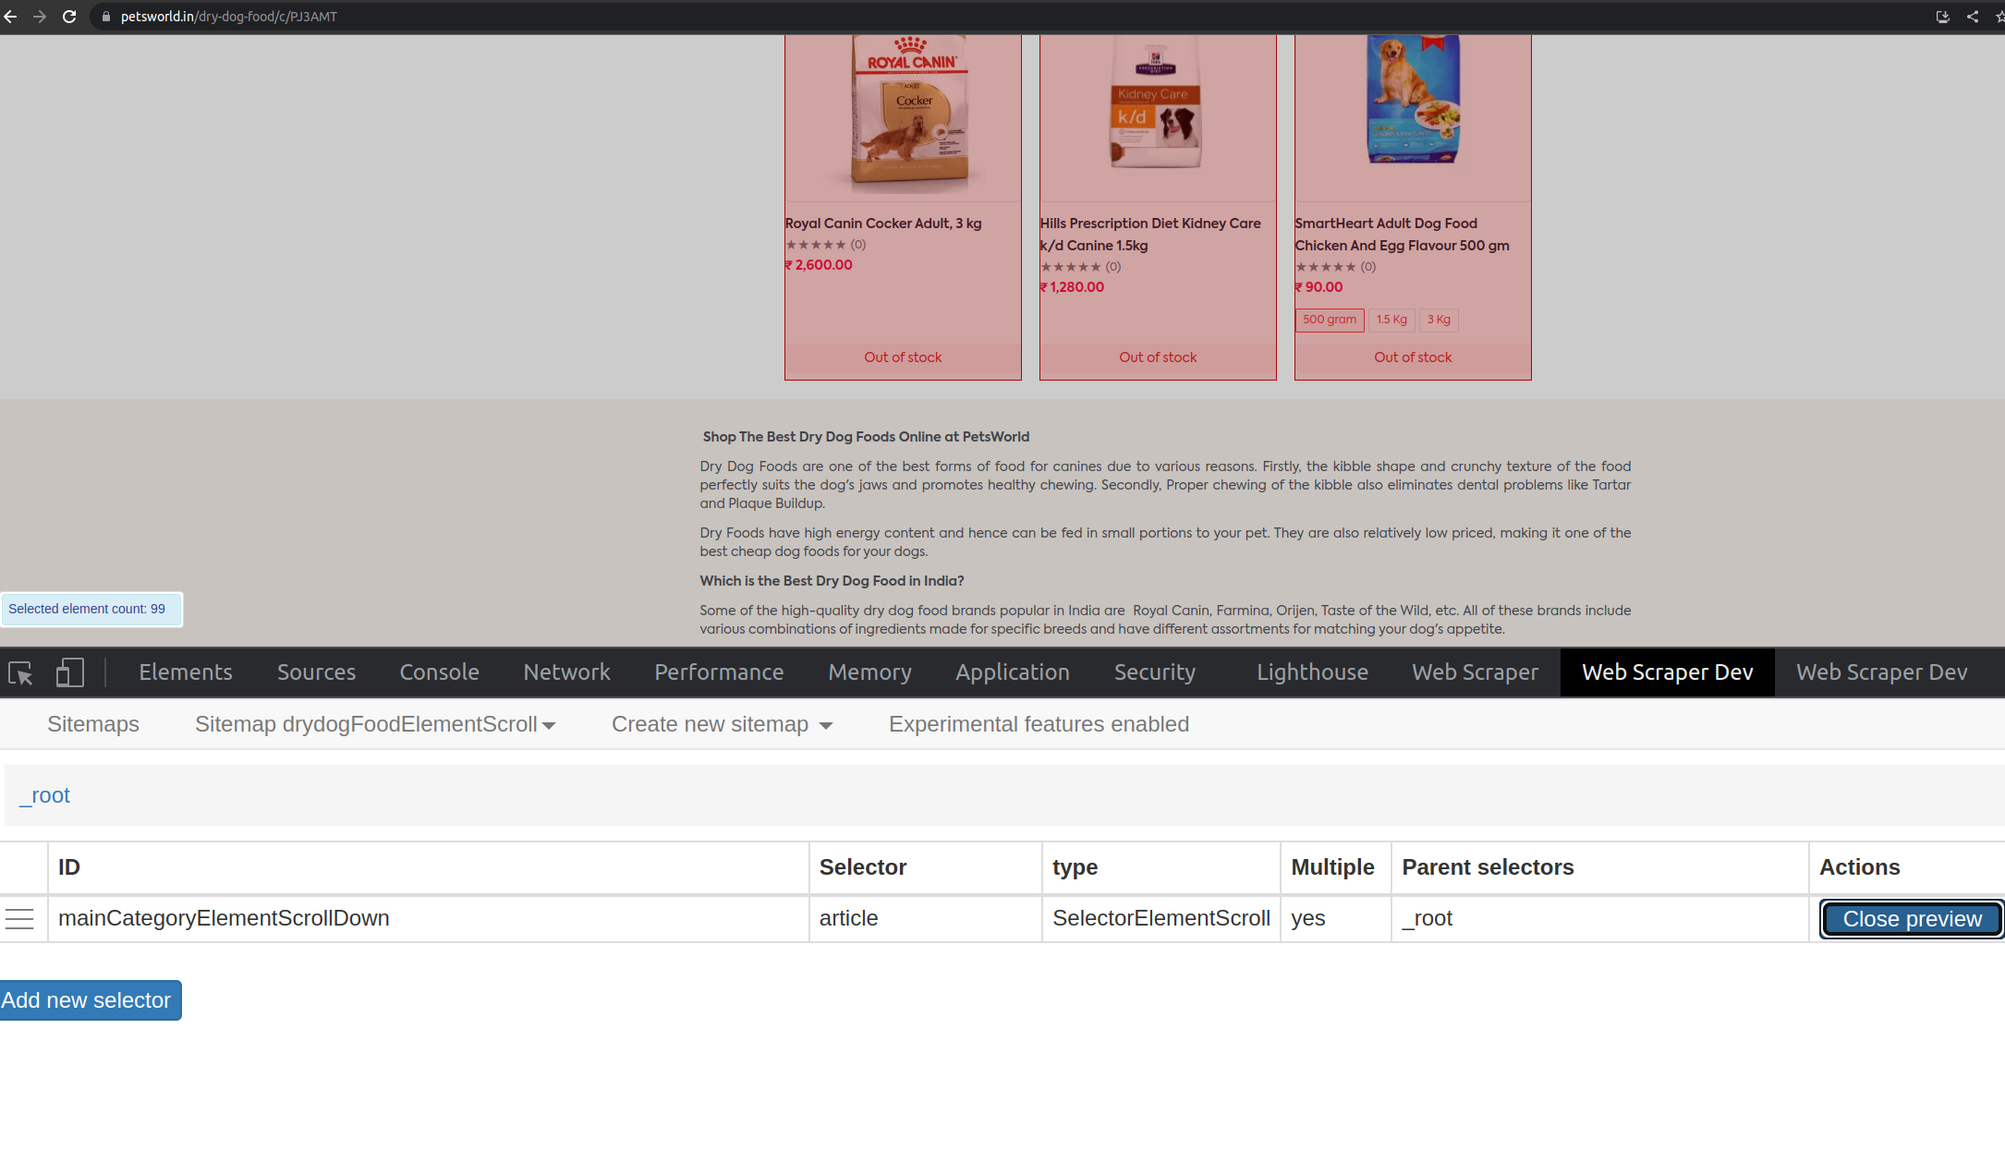
Task: Click Add new selector button
Action: click(87, 1000)
